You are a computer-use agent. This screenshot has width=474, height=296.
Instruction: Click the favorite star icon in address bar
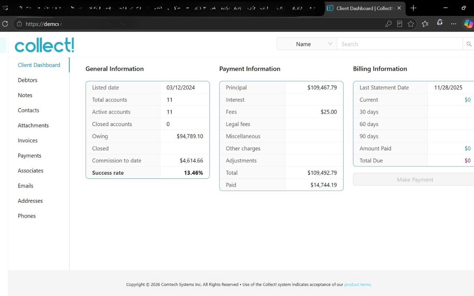click(411, 24)
